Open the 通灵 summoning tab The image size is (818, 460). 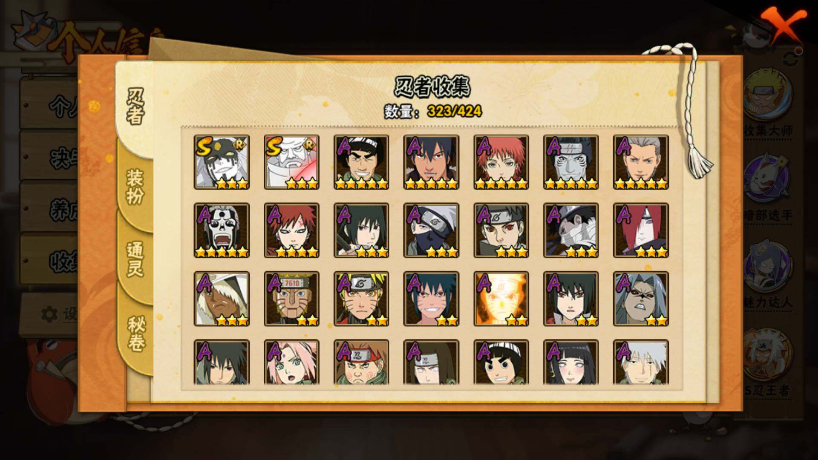[135, 259]
